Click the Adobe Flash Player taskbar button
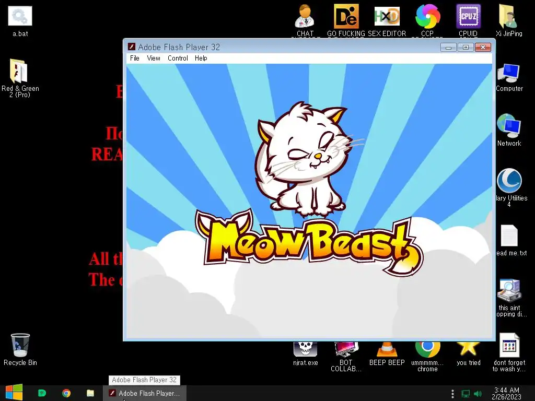The image size is (535, 401). [x=145, y=393]
